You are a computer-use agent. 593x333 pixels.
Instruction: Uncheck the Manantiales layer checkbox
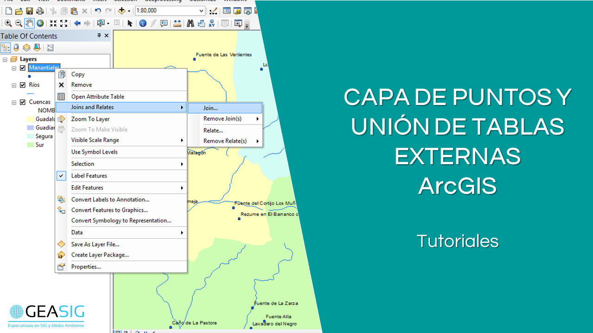click(22, 68)
